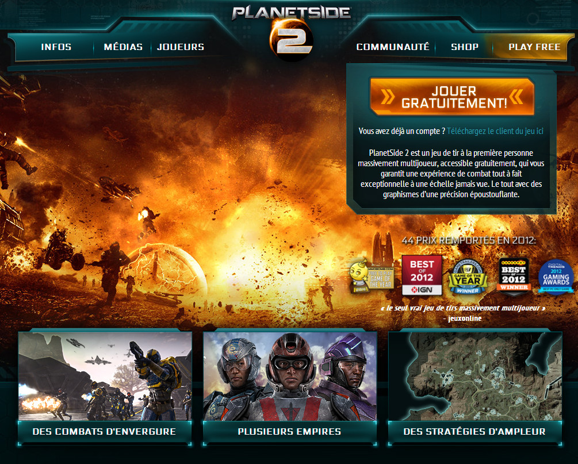Open the INFOS menu
This screenshot has width=578, height=464.
tap(56, 47)
